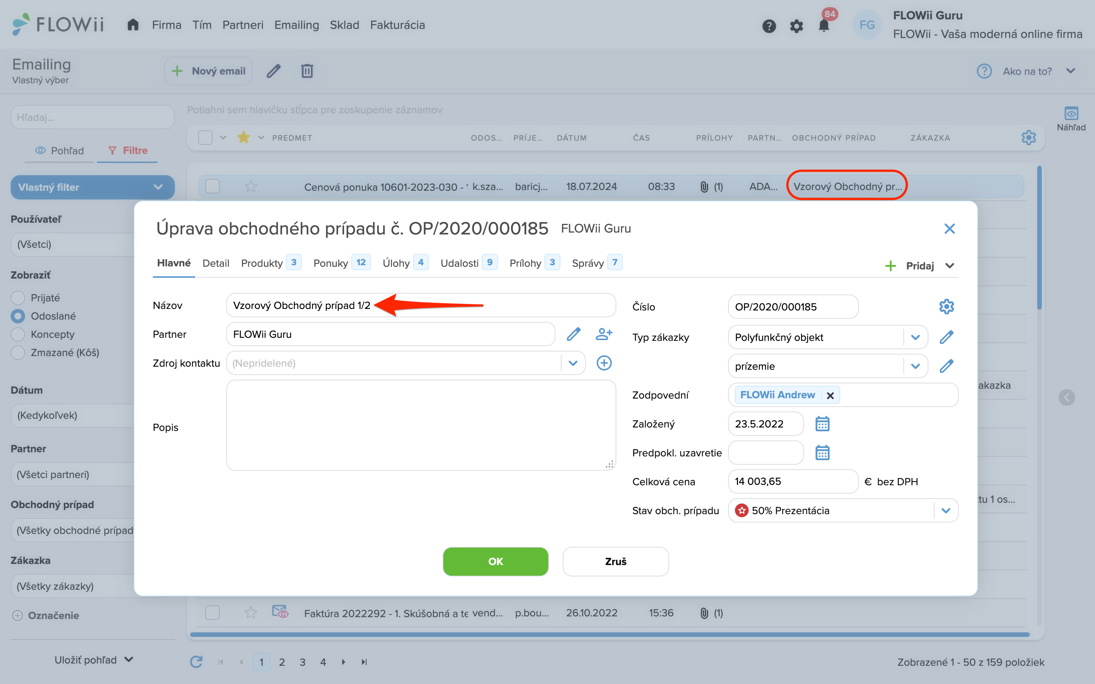Select the Zmazané (Kôš) radio option
The height and width of the screenshot is (684, 1095).
[17, 352]
